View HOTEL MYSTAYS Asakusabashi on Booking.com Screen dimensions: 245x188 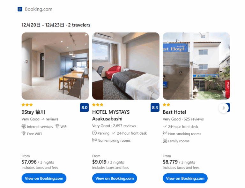coord(115,178)
